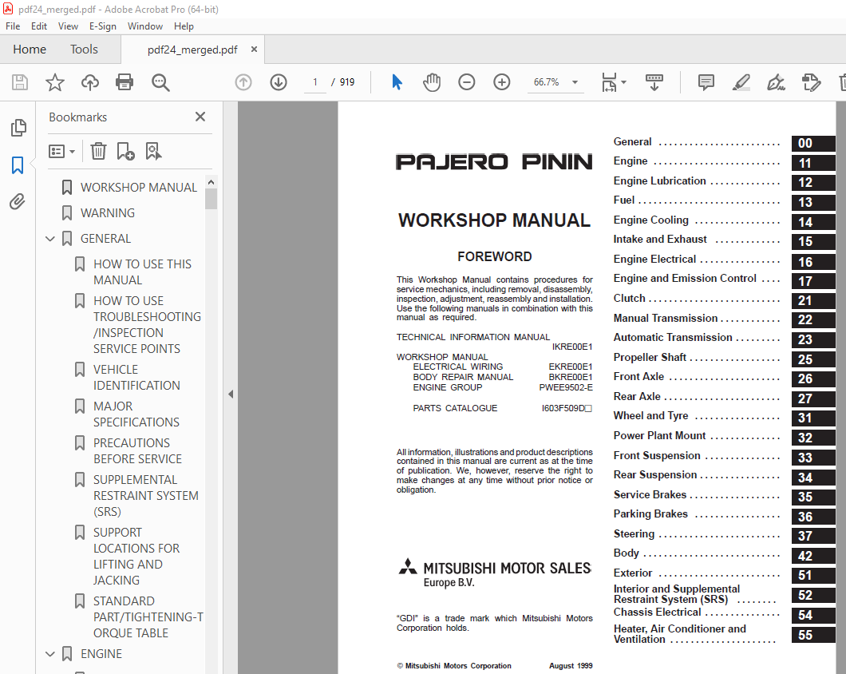The height and width of the screenshot is (674, 846).
Task: Delete selected bookmark with trash icon
Action: click(98, 151)
